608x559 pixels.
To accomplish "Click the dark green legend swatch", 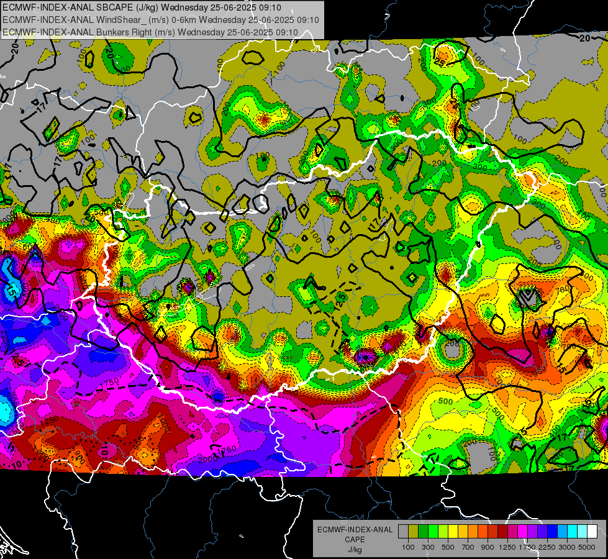I will pyautogui.click(x=423, y=532).
